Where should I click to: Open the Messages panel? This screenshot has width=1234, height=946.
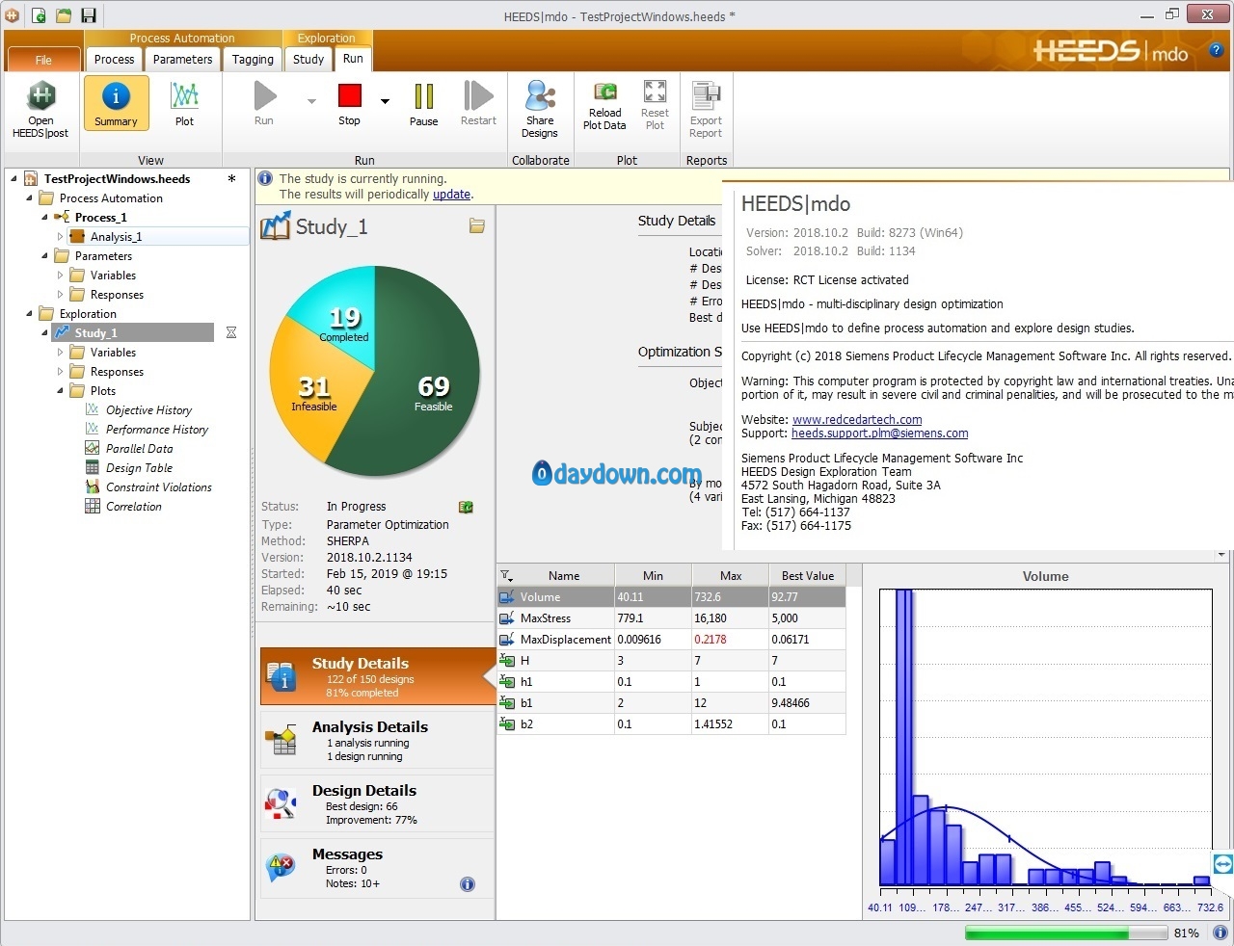(377, 867)
